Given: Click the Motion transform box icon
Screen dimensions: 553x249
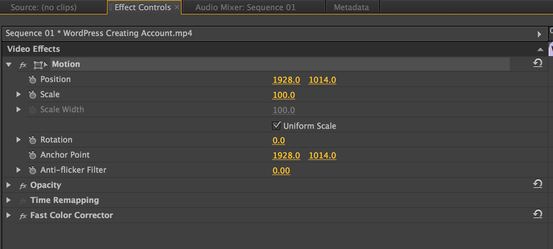Looking at the screenshot, I should pyautogui.click(x=40, y=65).
